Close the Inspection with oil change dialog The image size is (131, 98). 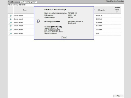[x=64, y=37]
